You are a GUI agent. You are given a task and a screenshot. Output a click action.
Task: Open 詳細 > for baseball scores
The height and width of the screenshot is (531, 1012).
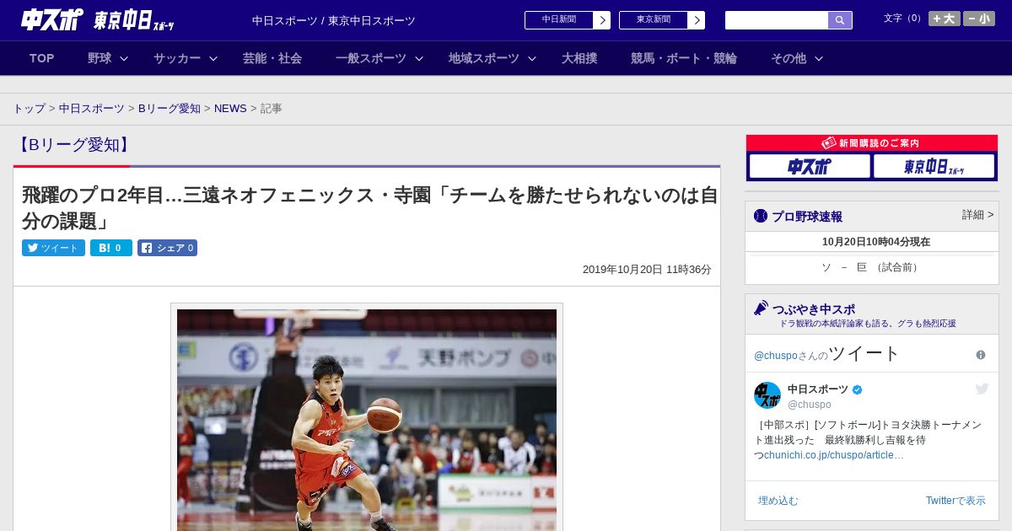tap(977, 215)
